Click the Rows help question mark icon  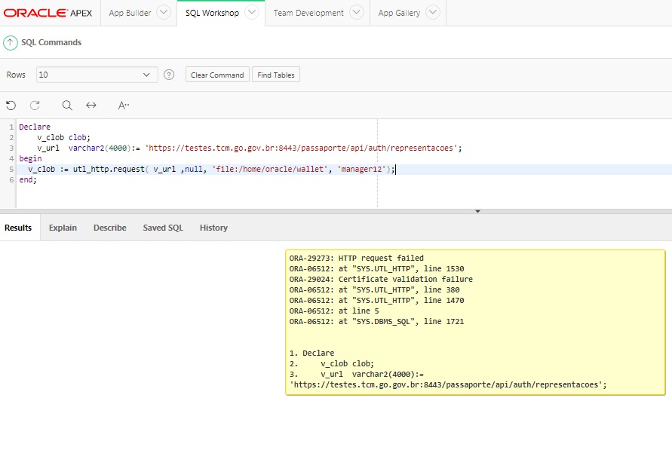tap(169, 75)
